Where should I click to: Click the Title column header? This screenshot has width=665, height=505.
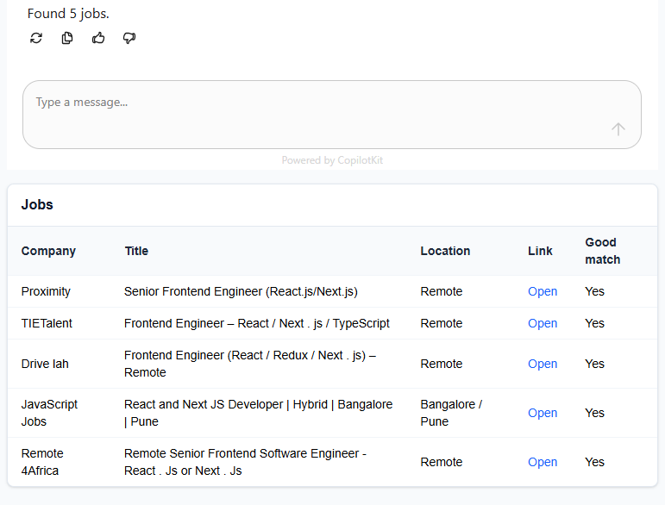pyautogui.click(x=136, y=251)
